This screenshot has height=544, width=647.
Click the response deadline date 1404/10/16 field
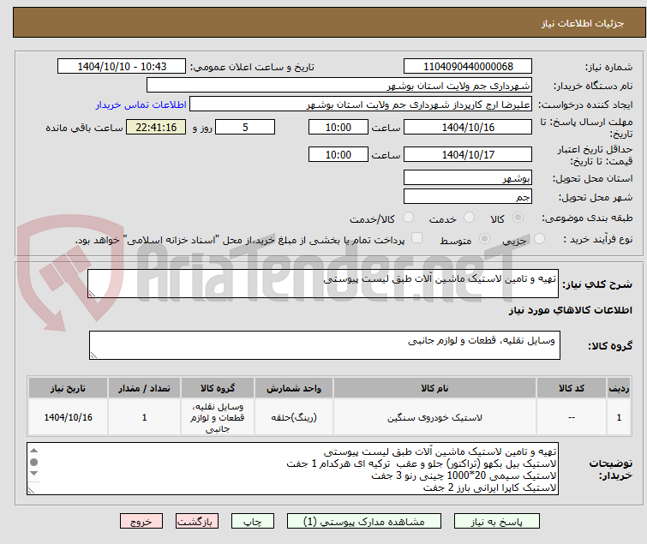[x=468, y=127]
